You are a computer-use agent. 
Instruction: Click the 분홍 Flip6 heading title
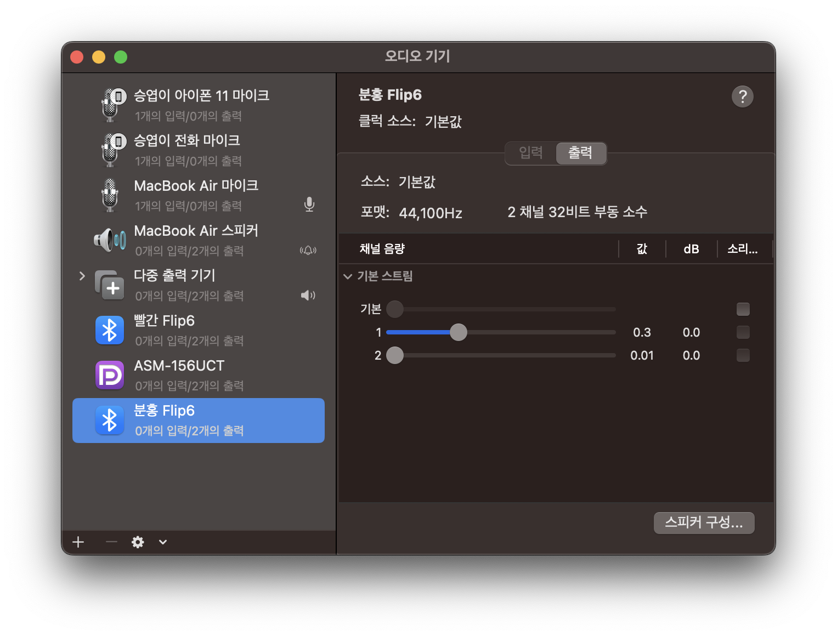[390, 95]
